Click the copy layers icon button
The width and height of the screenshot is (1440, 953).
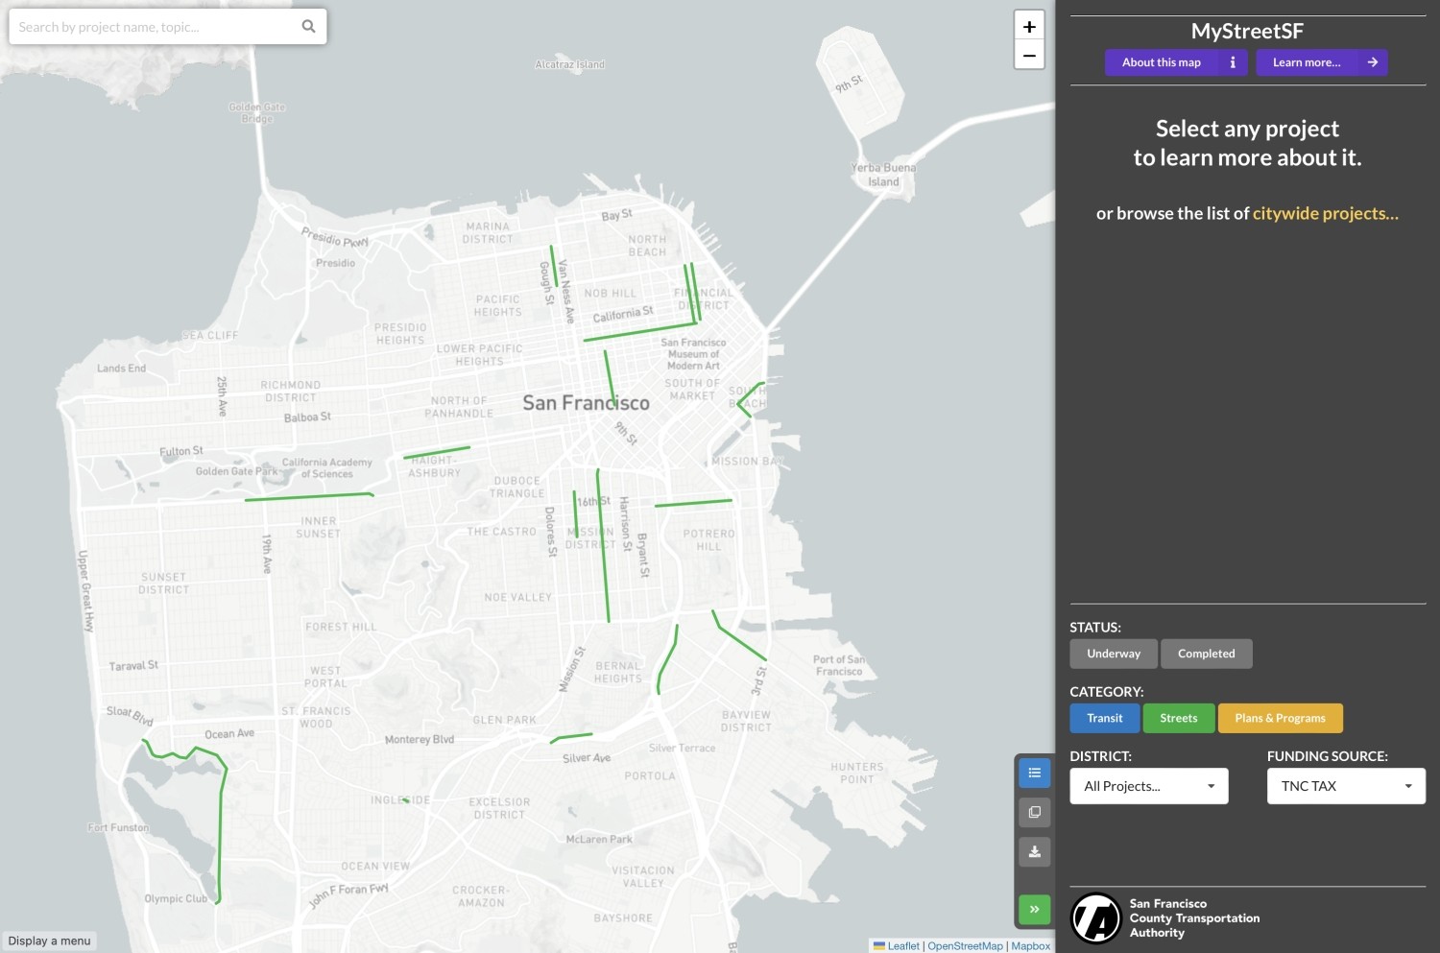[x=1035, y=813]
